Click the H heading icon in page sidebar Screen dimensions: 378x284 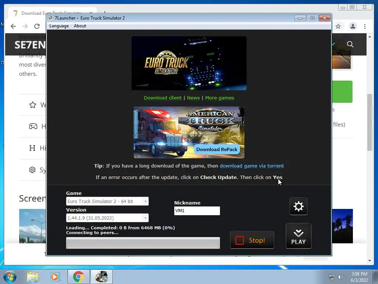(32, 148)
